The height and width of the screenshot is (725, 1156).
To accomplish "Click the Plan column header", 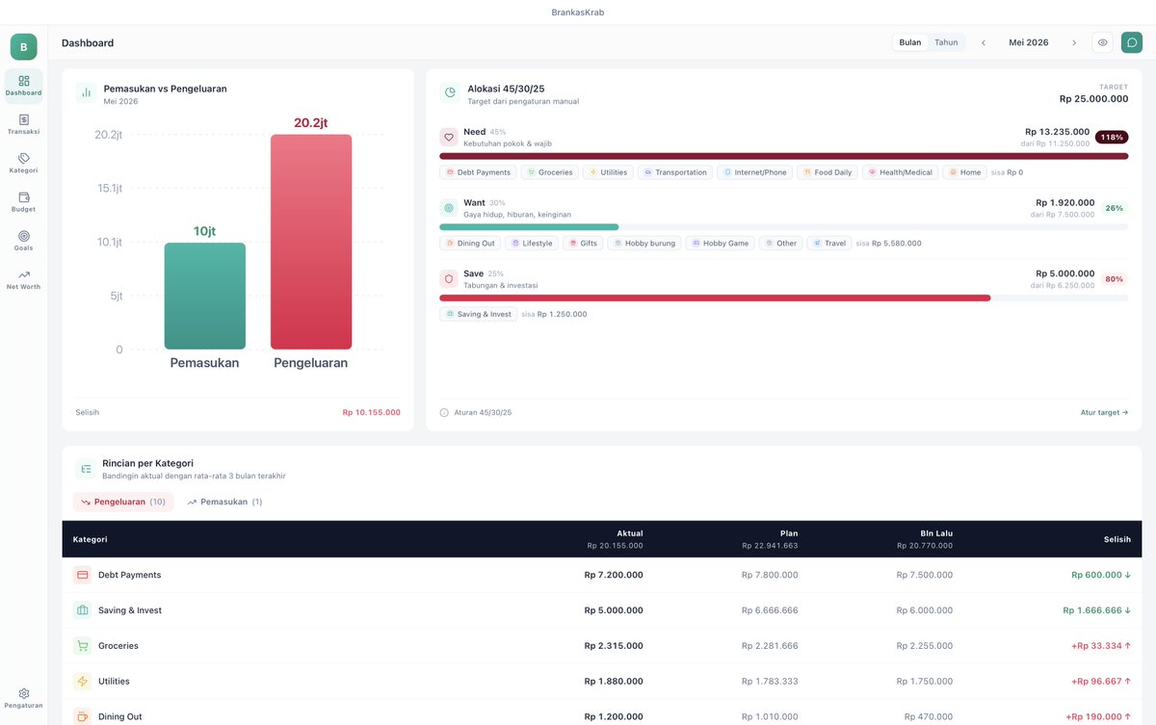I will click(x=789, y=533).
